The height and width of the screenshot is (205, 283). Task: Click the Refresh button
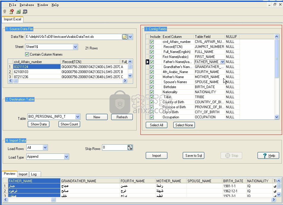(x=122, y=117)
